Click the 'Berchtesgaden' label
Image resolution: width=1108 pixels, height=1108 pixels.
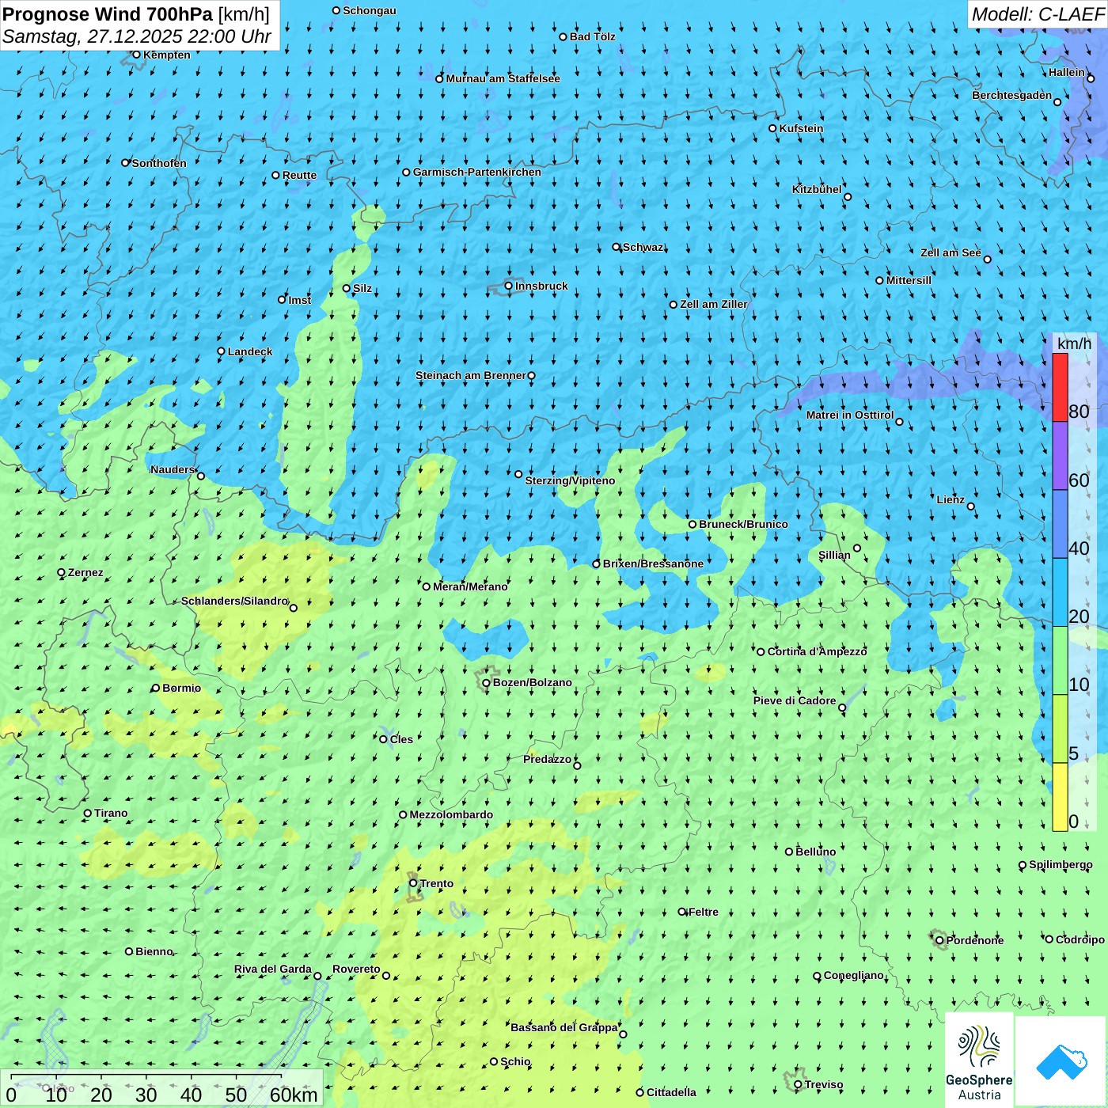click(x=1012, y=95)
